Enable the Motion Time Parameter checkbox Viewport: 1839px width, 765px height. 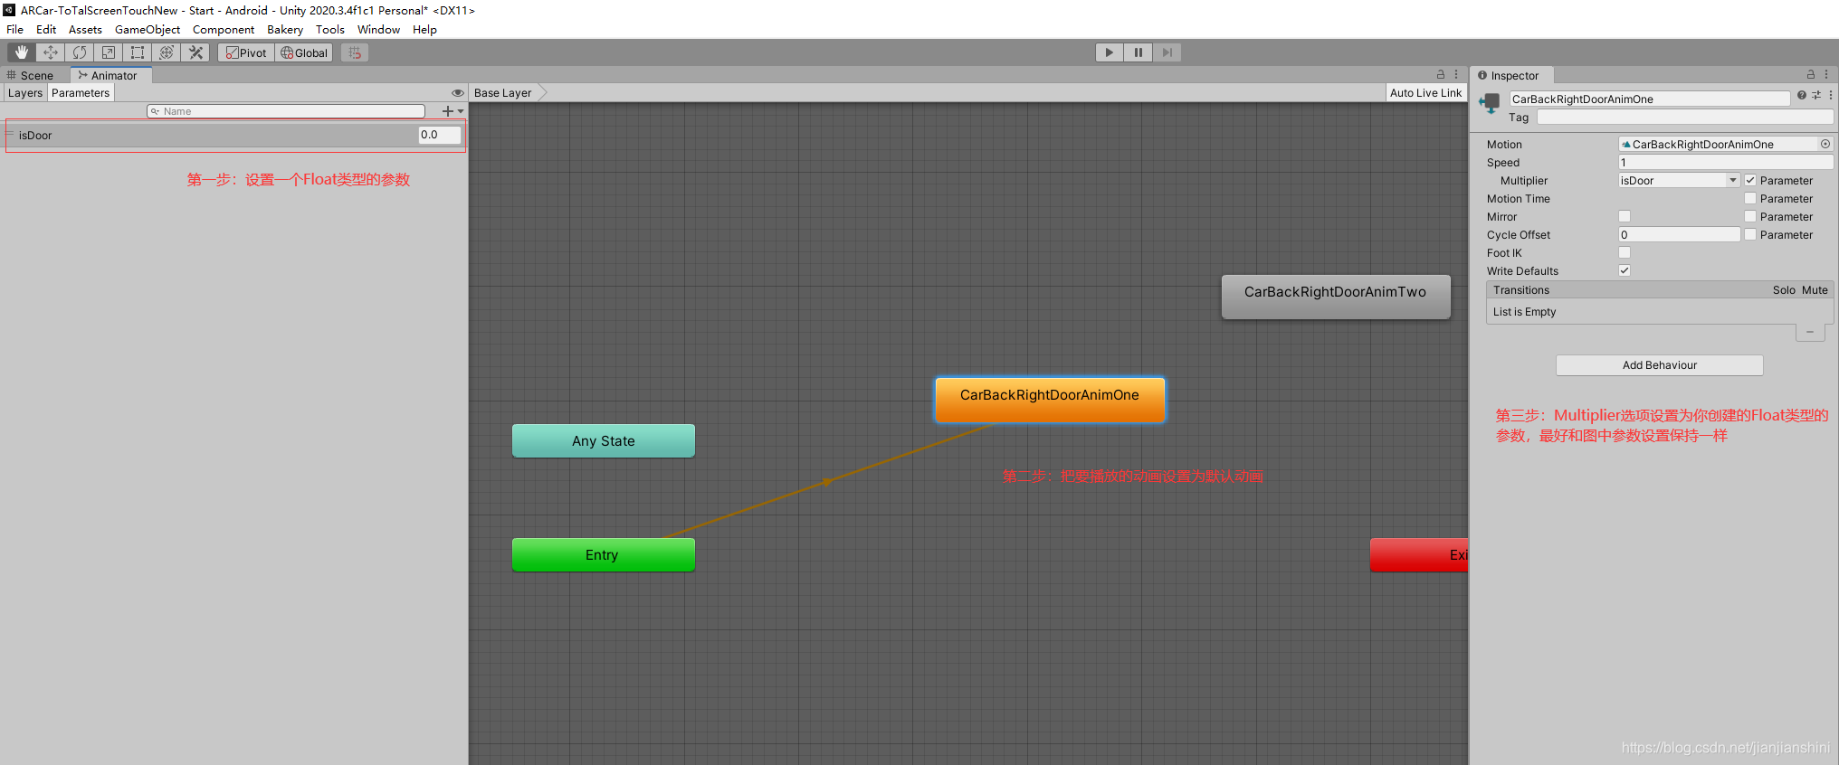pyautogui.click(x=1750, y=198)
